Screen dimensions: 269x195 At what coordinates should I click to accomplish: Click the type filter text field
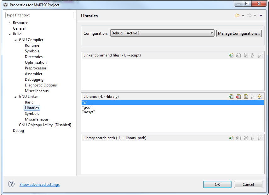tap(39, 15)
